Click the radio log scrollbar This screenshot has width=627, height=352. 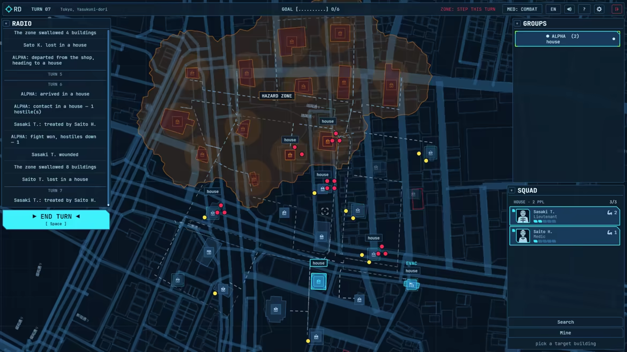[108, 118]
